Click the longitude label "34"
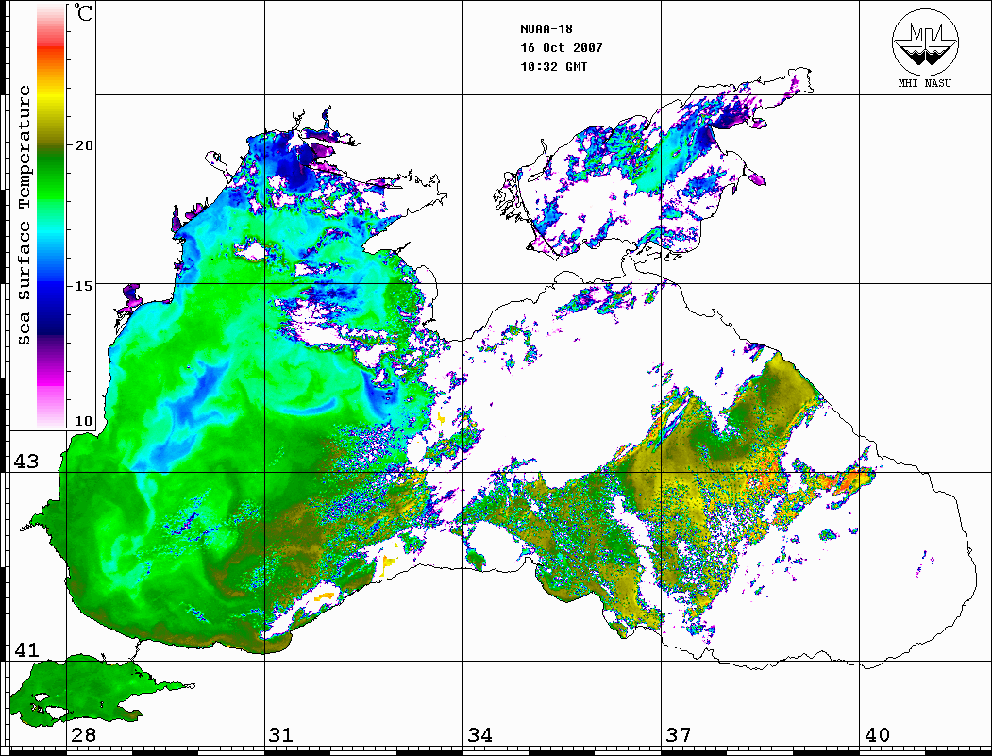 (x=480, y=735)
